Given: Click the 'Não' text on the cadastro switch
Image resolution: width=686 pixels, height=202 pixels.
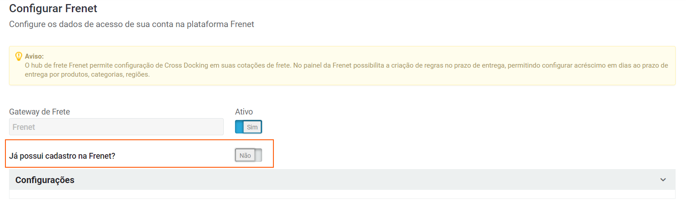Looking at the screenshot, I should pos(245,156).
